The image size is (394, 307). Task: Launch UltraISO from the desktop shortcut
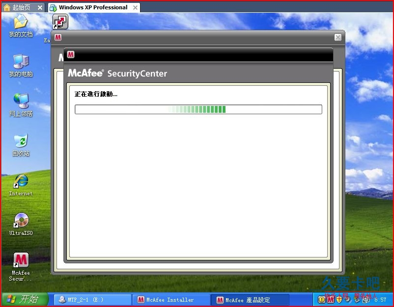pos(21,225)
